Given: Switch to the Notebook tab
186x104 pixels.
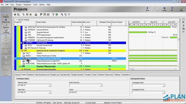Looking at the screenshot, I should click(x=31, y=75).
